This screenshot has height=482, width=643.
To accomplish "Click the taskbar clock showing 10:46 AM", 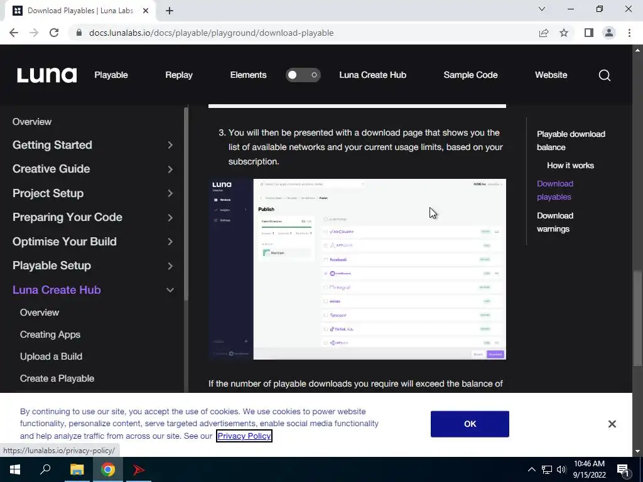I will point(589,469).
